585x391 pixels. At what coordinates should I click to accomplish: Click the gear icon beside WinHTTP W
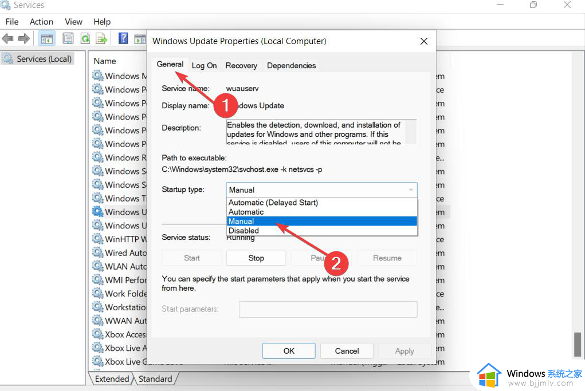98,239
